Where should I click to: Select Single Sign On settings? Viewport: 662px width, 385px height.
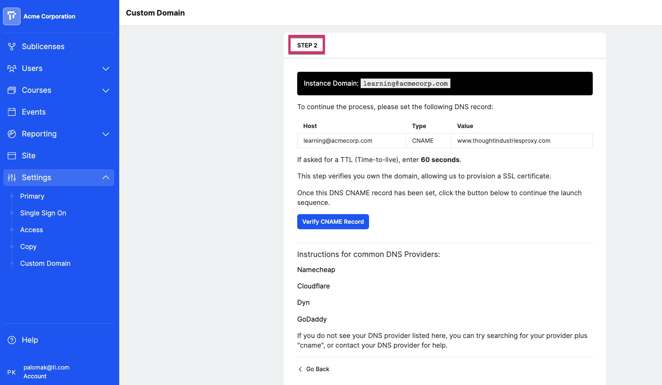43,213
